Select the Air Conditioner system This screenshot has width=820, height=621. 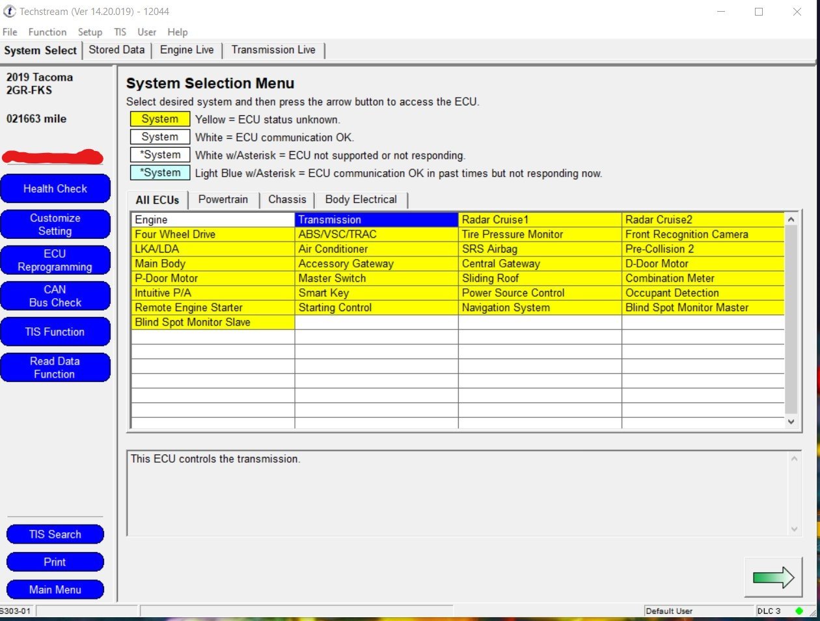click(376, 249)
